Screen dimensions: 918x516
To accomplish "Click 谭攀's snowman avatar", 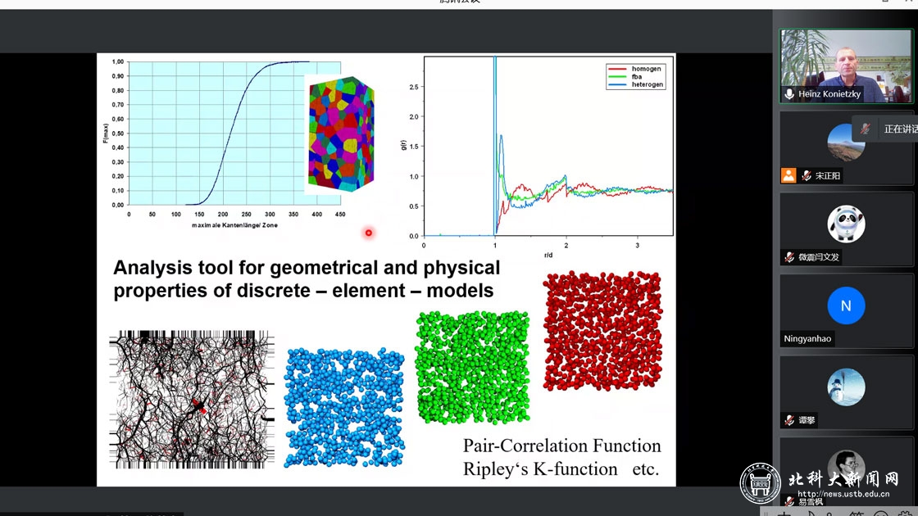I will point(846,387).
